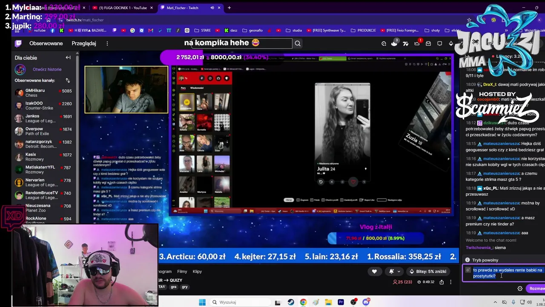This screenshot has width=545, height=307.
Task: Open the Przeglądaj navigation item
Action: tap(84, 43)
